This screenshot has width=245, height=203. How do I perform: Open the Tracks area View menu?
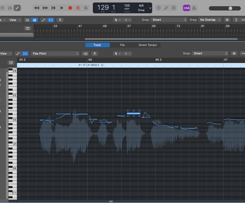coord(14,20)
